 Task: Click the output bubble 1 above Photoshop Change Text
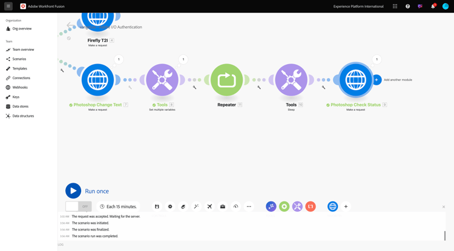119,59
